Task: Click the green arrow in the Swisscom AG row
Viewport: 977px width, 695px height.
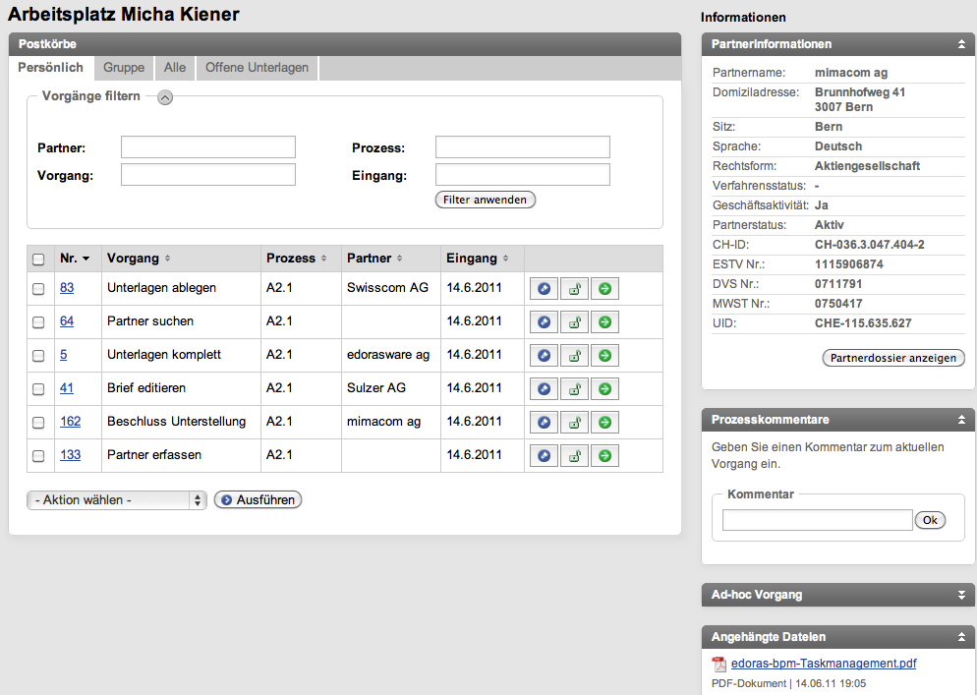Action: 604,289
